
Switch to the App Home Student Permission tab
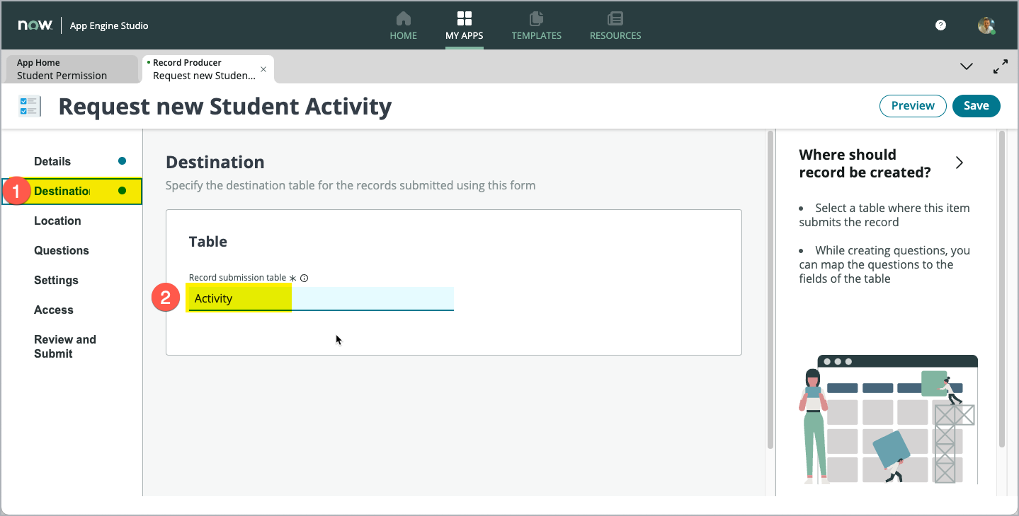point(71,69)
